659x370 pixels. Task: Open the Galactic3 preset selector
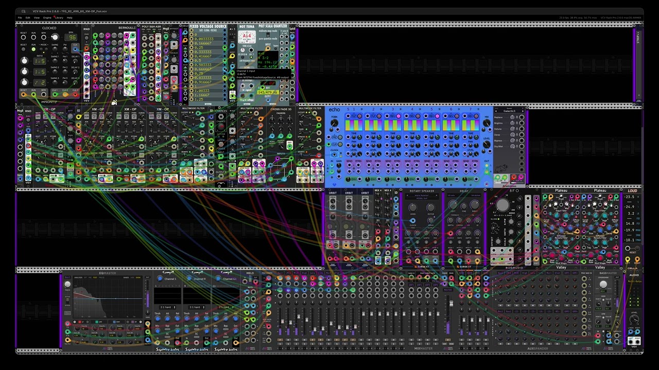[509, 111]
